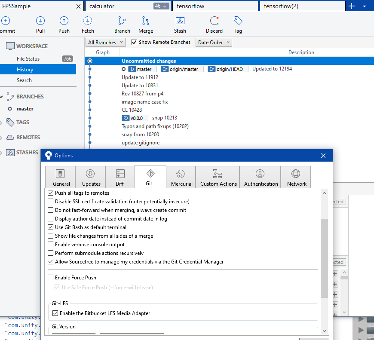Click the Options vertical scrollbar thumb
The width and height of the screenshot is (374, 340).
[x=324, y=258]
